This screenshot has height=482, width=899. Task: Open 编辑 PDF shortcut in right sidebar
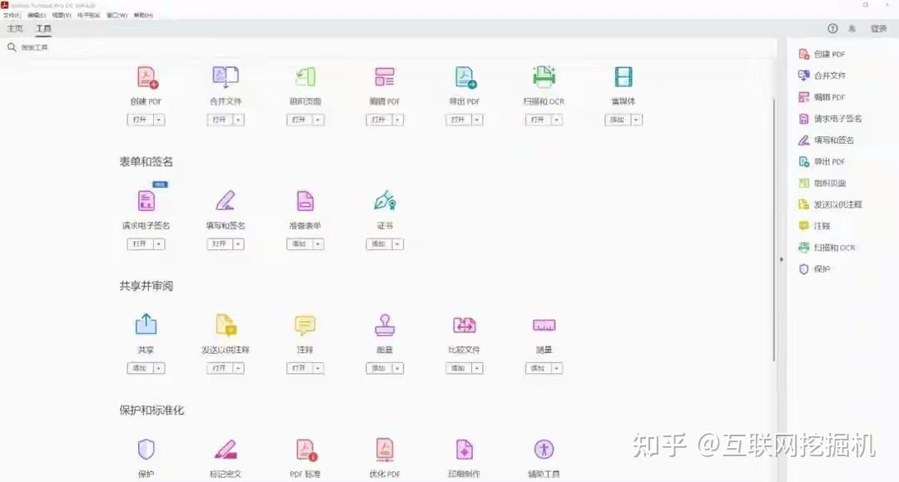click(822, 97)
